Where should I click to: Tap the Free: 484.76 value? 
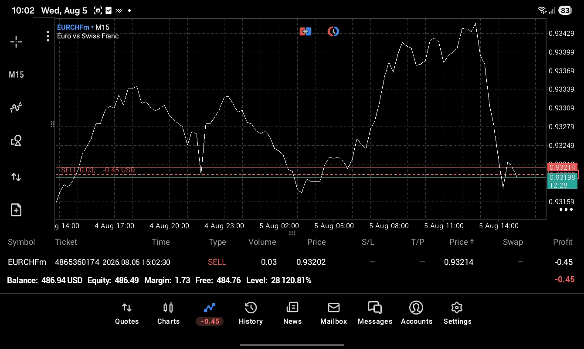218,281
